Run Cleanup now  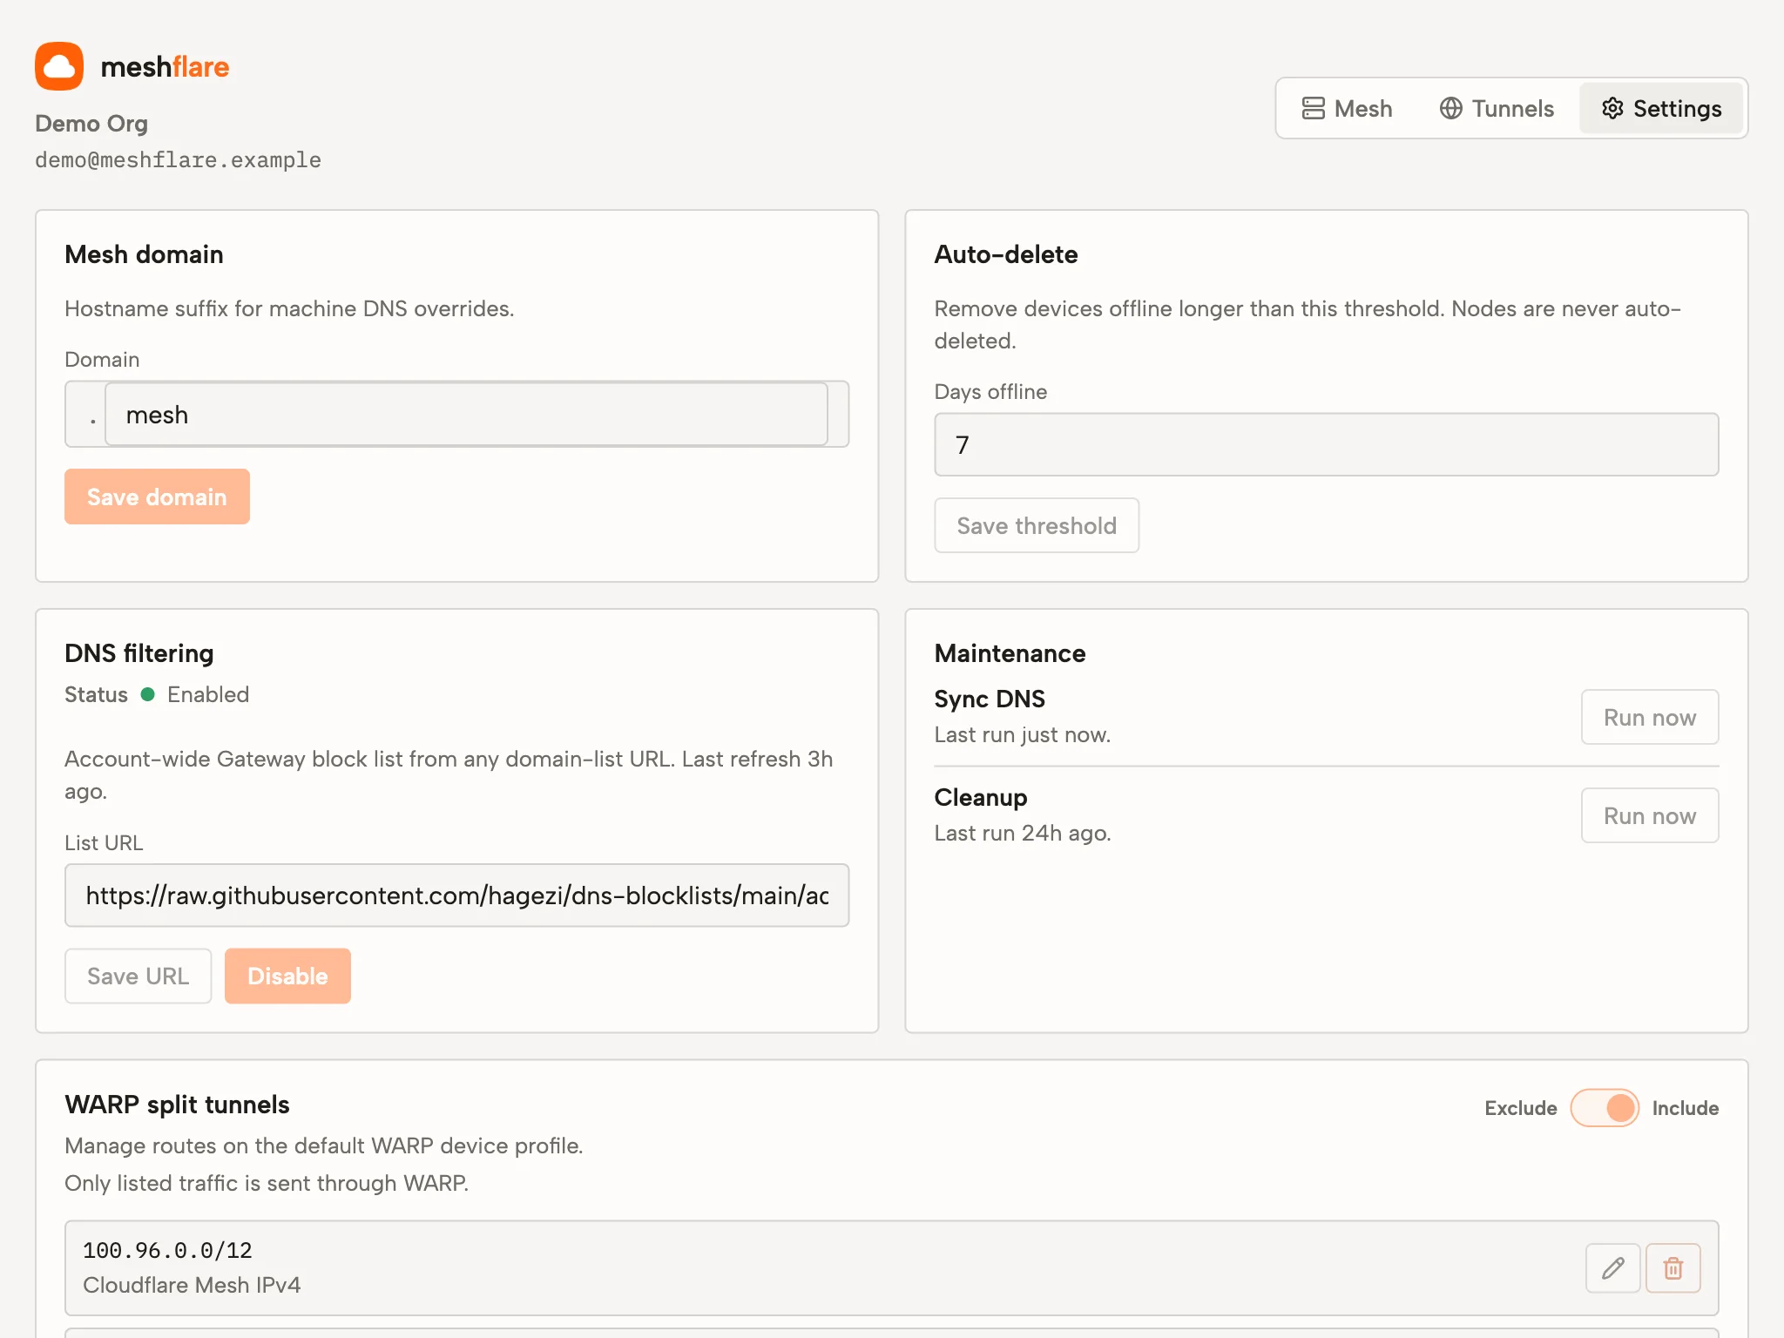click(x=1650, y=815)
